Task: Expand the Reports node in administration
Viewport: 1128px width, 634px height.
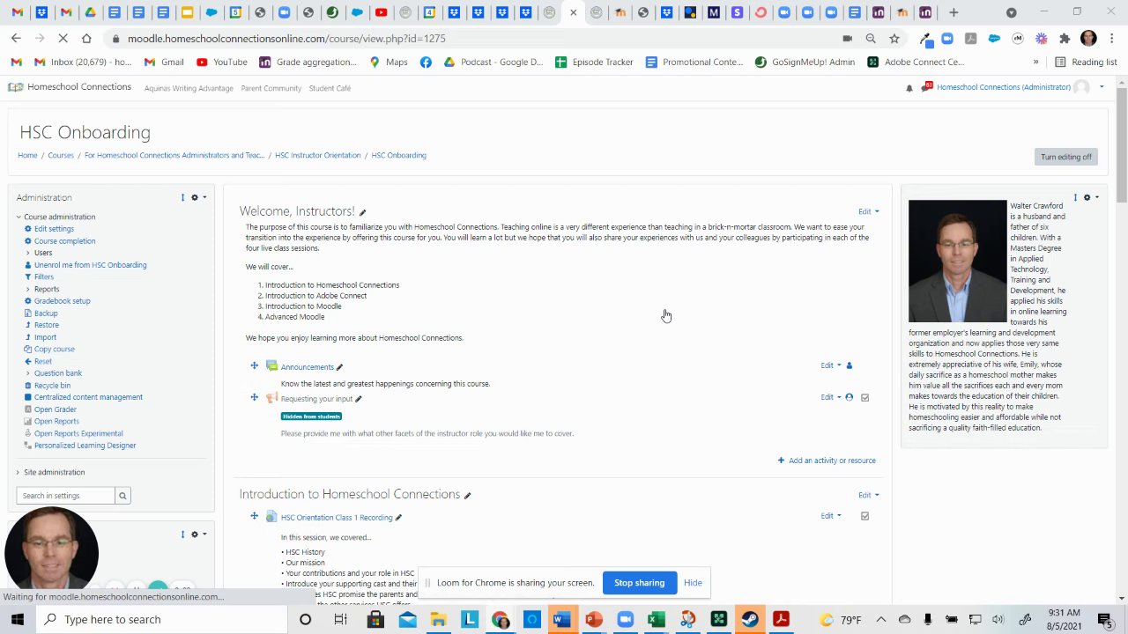Action: [28, 289]
